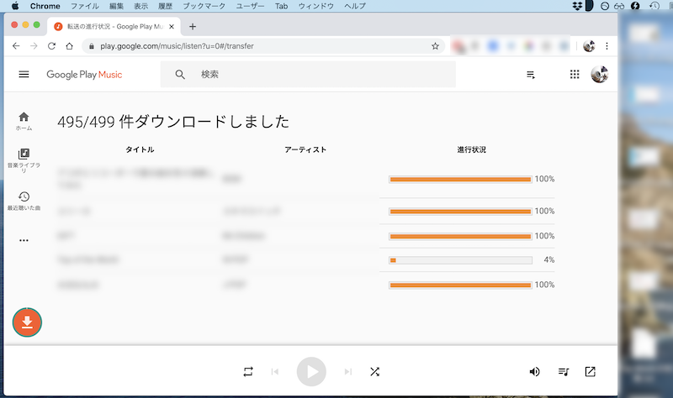Click the 検索 search field
This screenshot has width=673, height=398.
pyautogui.click(x=320, y=75)
